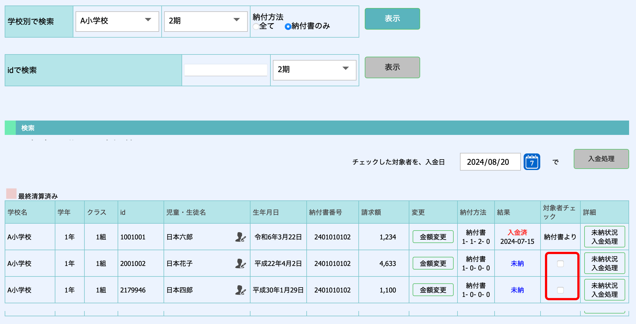This screenshot has width=636, height=324.
Task: Click the id search text field
Action: (x=226, y=70)
